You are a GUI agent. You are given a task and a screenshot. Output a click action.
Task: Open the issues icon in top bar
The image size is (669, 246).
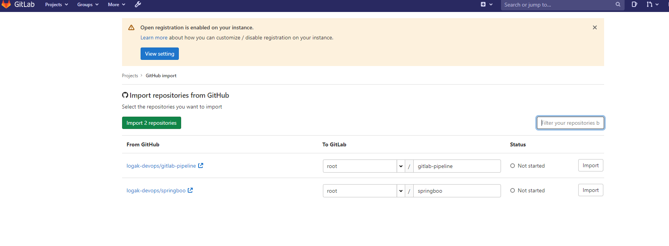634,5
